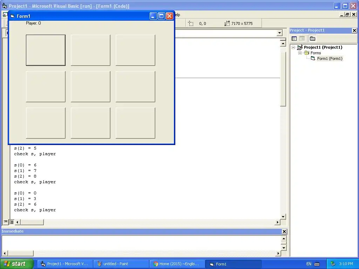Open the procedure dropdown in code window
Screen dimensions: 359x269
[x=279, y=33]
